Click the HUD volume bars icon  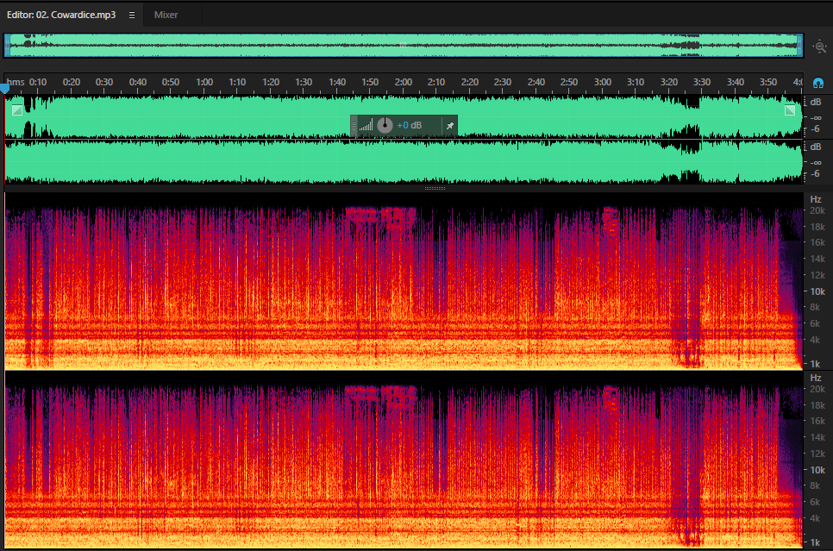366,125
